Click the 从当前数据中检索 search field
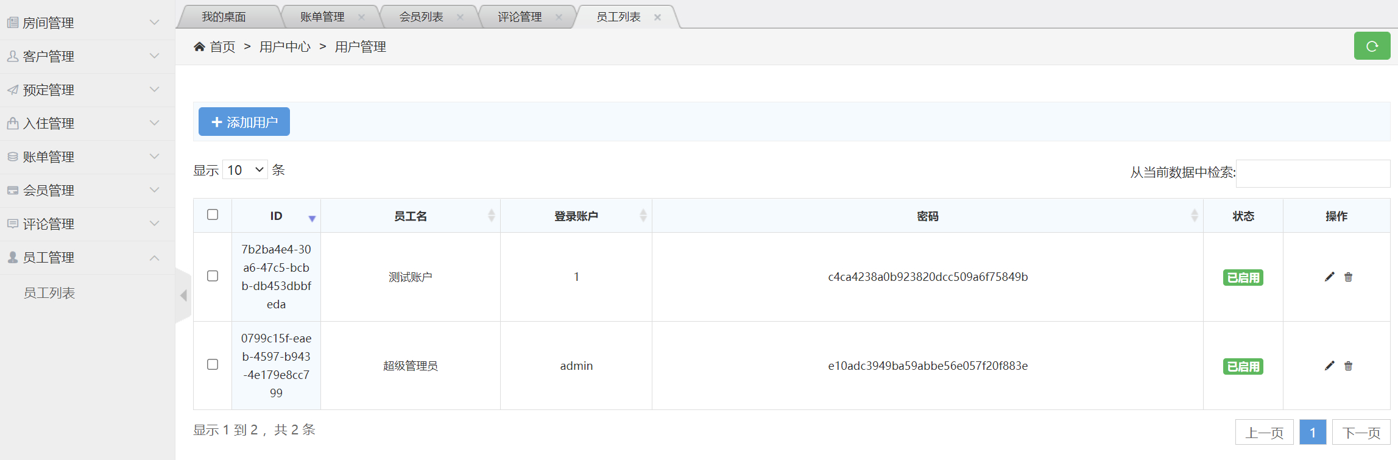This screenshot has width=1398, height=460. [x=1313, y=174]
